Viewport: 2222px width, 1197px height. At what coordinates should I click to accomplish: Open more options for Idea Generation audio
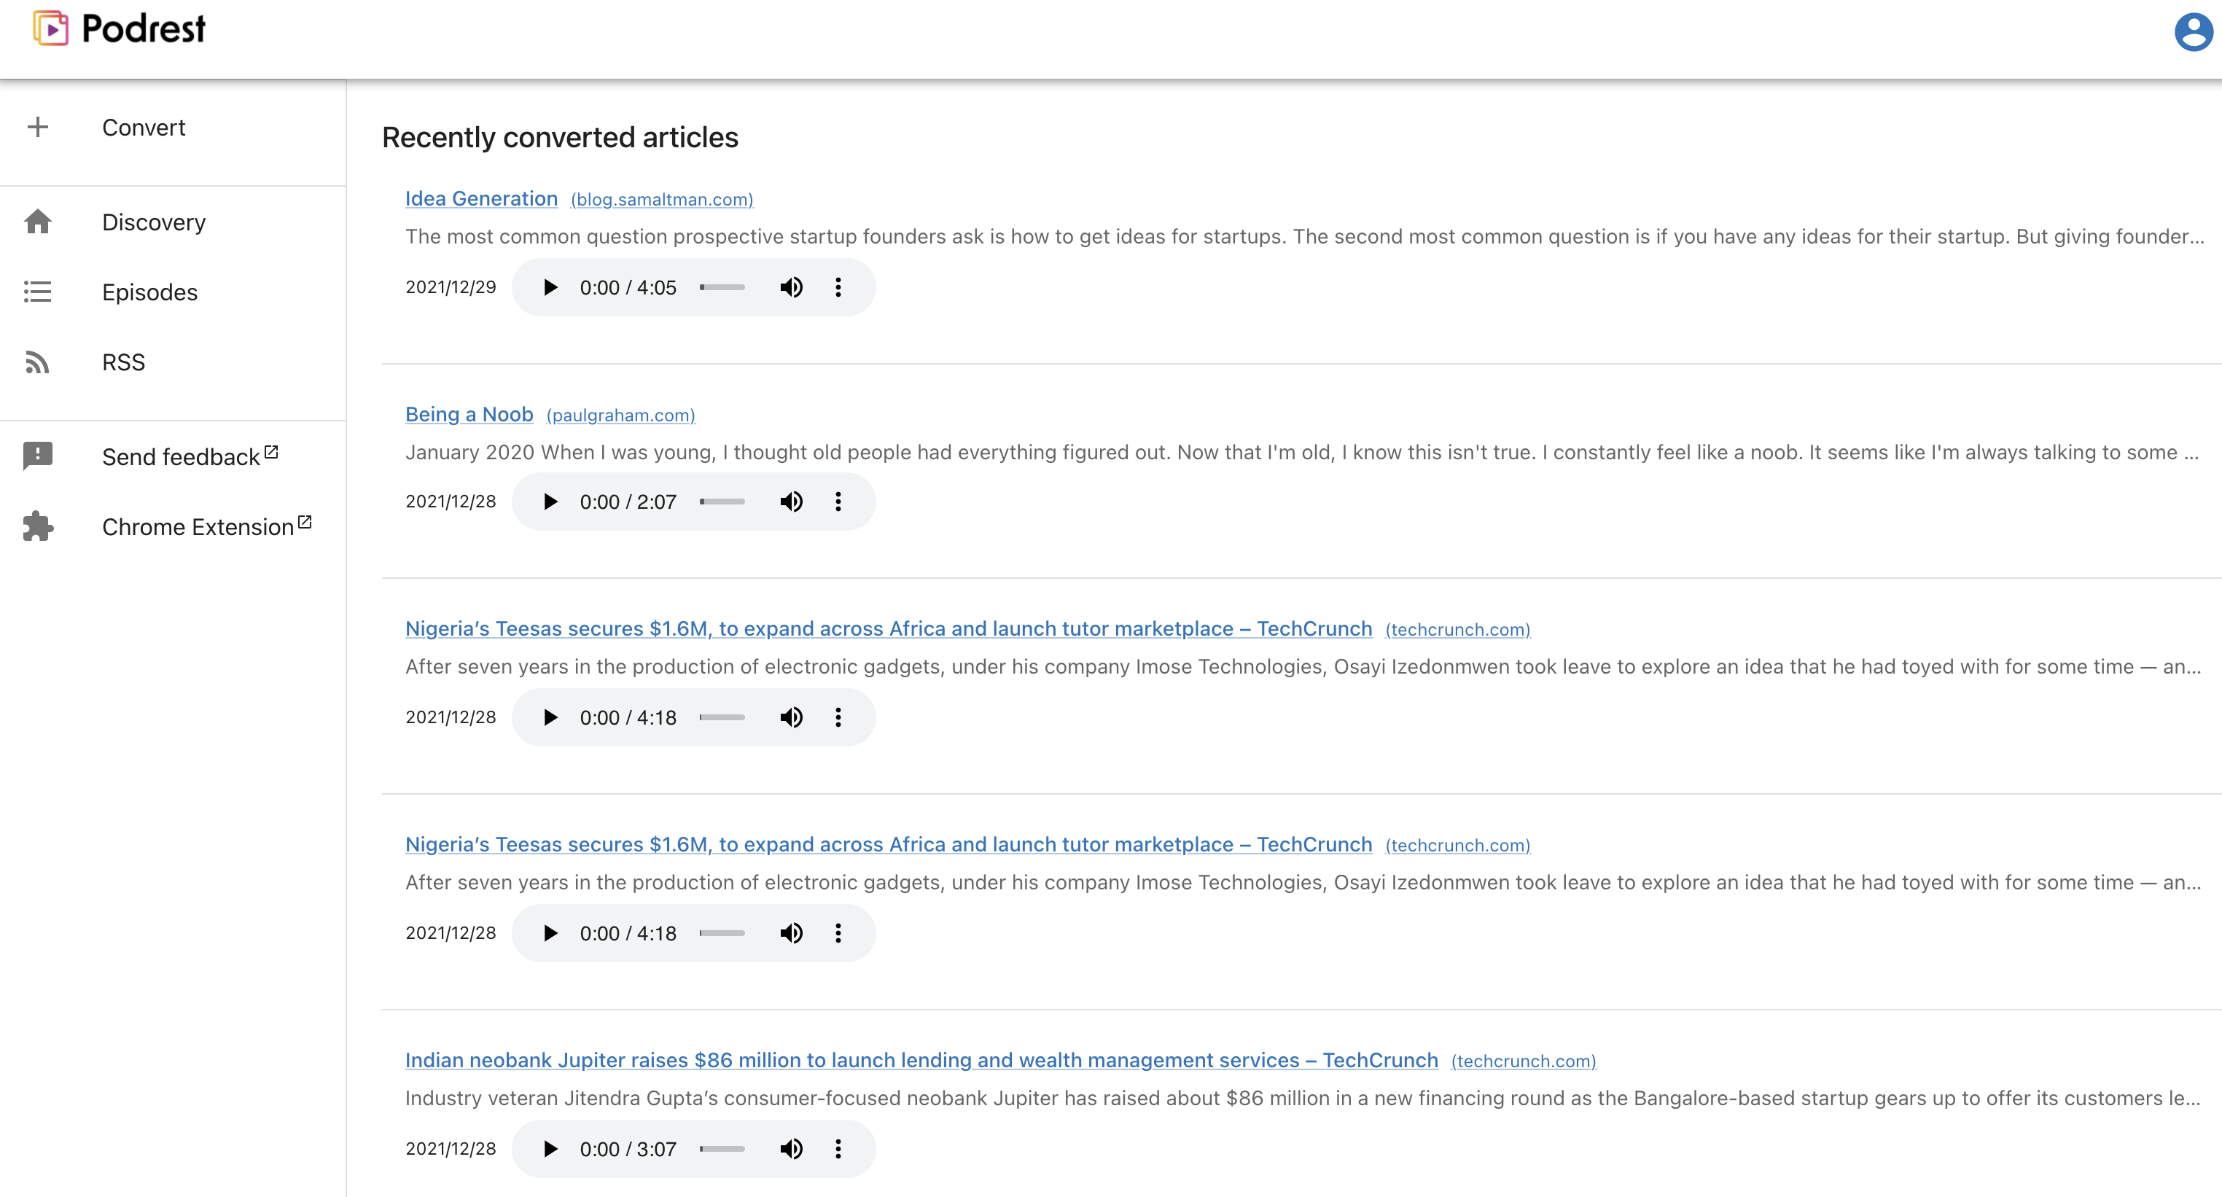pos(838,287)
